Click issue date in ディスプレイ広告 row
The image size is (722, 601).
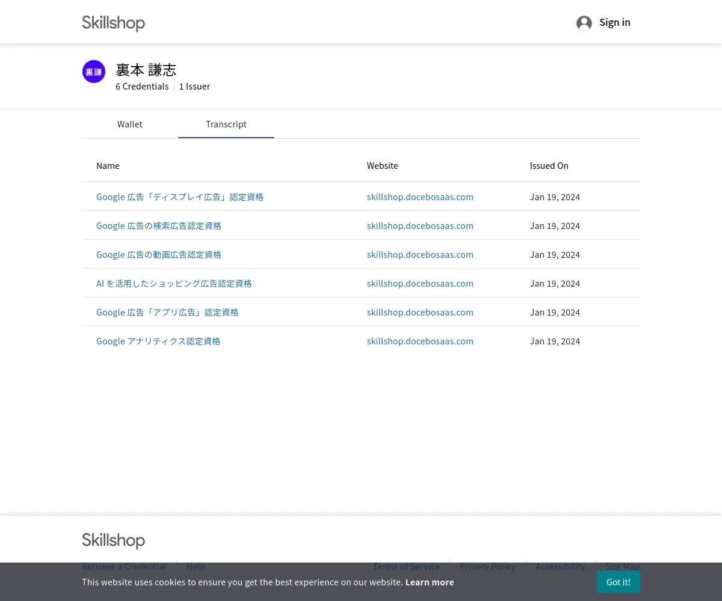coord(555,197)
